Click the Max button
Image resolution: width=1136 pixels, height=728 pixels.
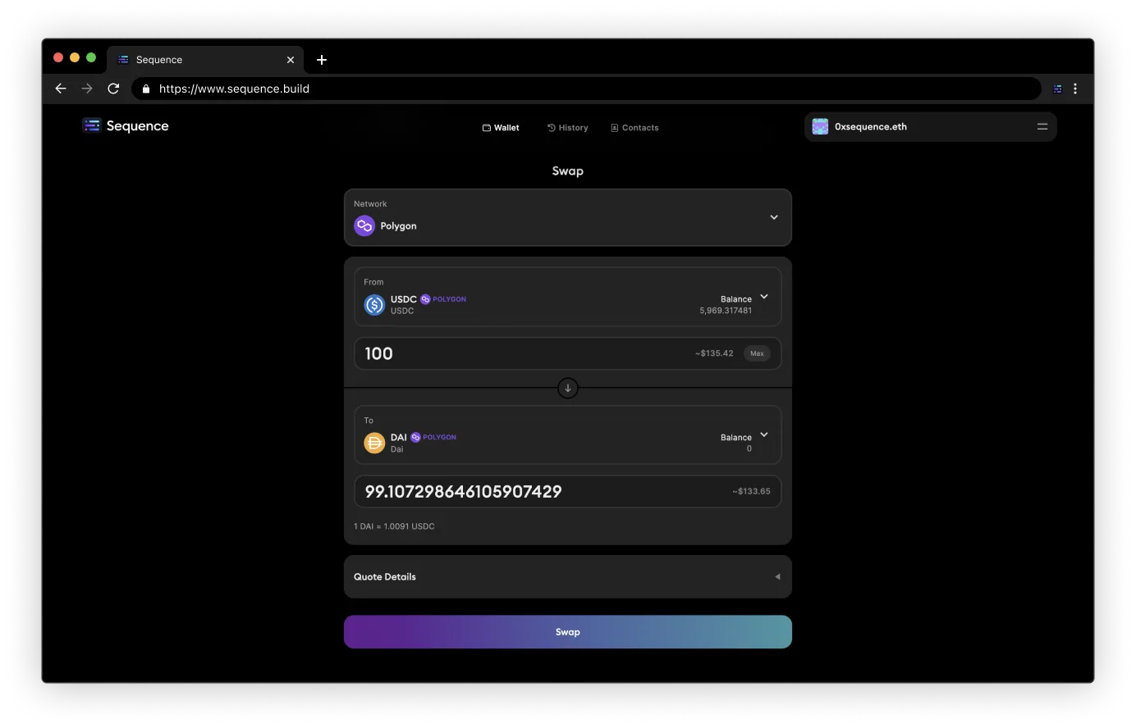757,353
